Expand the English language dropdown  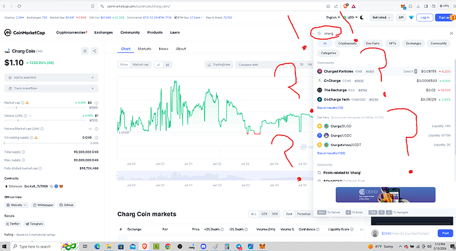click(x=332, y=17)
